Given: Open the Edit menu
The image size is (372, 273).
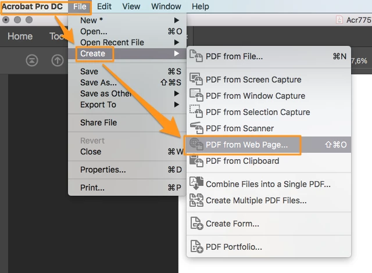Looking at the screenshot, I should pyautogui.click(x=104, y=6).
